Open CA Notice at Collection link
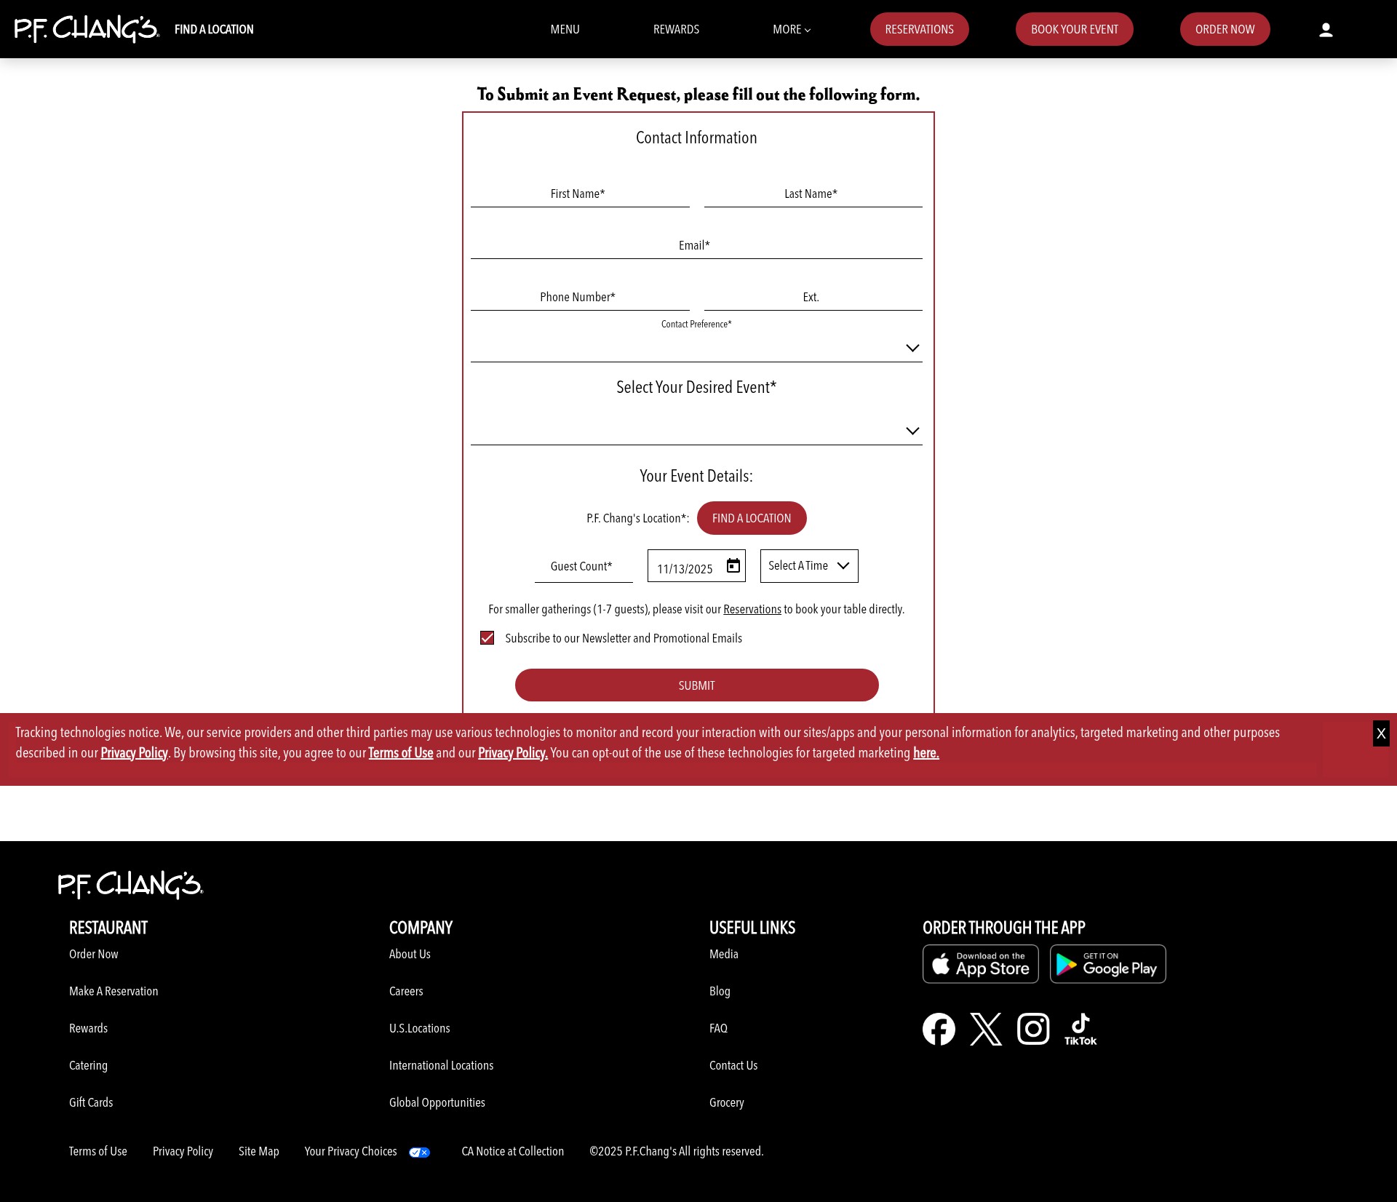Screen dimensions: 1397x1202 pyautogui.click(x=512, y=1151)
